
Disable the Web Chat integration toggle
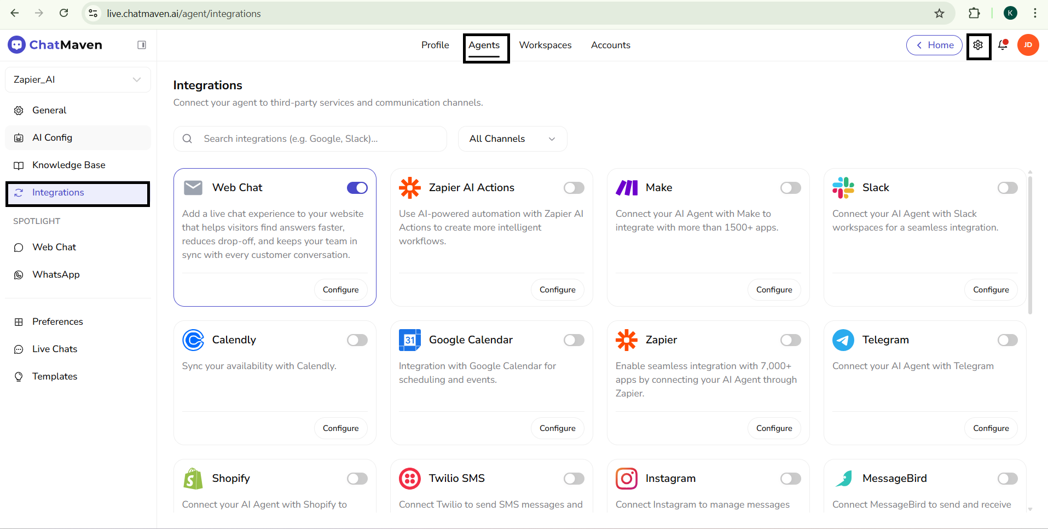357,187
